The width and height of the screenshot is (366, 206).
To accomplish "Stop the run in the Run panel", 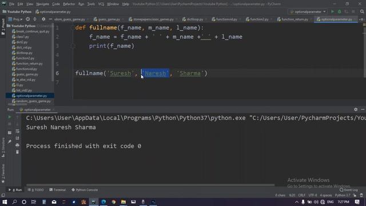I will click(x=10, y=124).
